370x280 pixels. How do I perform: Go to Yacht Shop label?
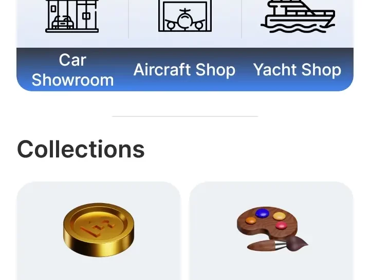[x=297, y=70]
